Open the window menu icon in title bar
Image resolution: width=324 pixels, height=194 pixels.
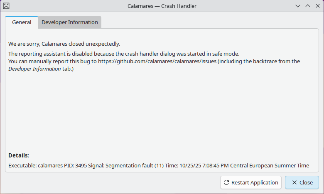[x=6, y=6]
